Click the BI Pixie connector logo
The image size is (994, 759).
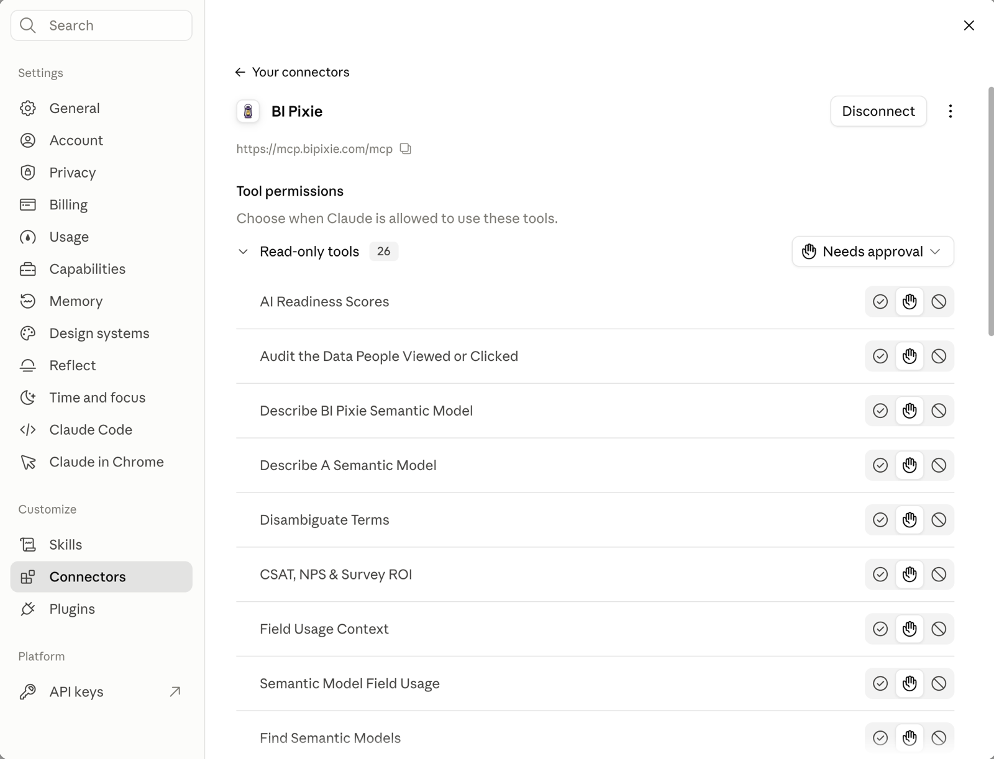pos(248,111)
